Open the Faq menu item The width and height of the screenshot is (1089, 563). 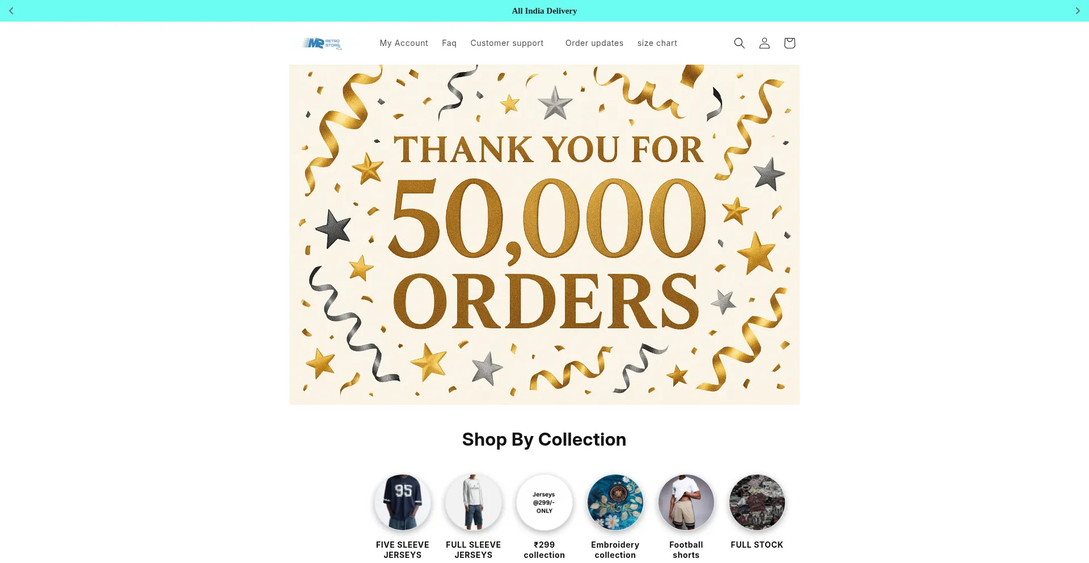tap(449, 43)
